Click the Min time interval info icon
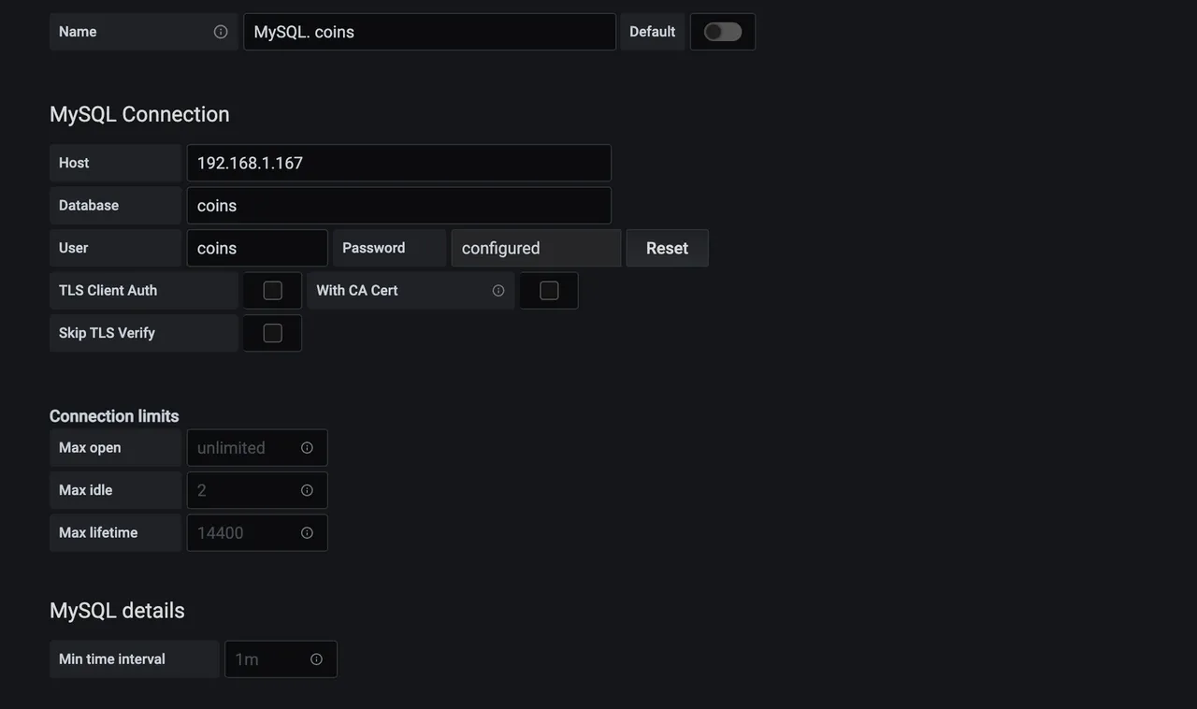Image resolution: width=1197 pixels, height=709 pixels. pyautogui.click(x=316, y=659)
